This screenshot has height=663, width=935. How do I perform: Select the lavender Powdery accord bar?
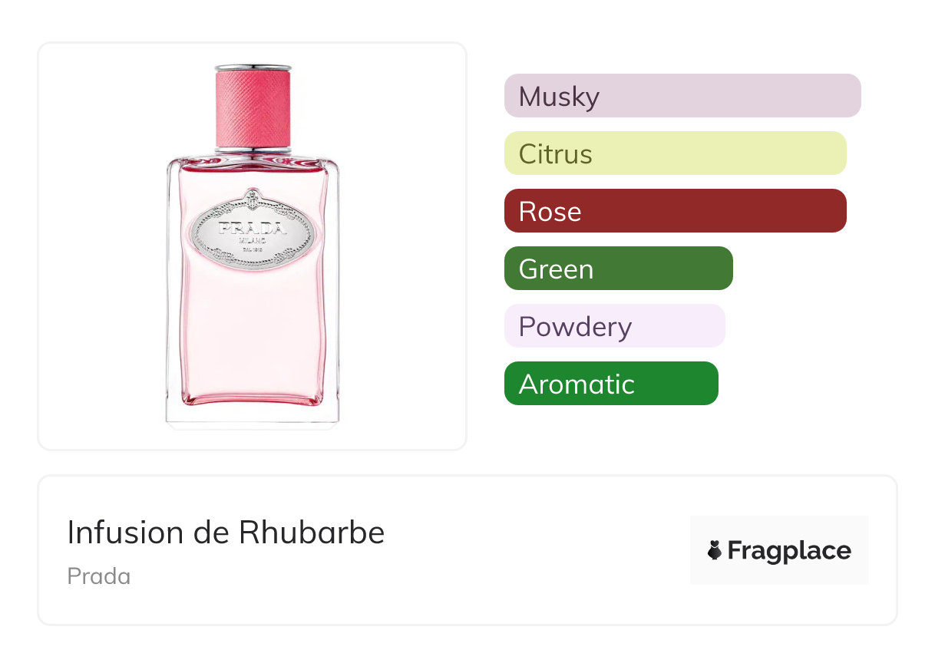tap(614, 326)
